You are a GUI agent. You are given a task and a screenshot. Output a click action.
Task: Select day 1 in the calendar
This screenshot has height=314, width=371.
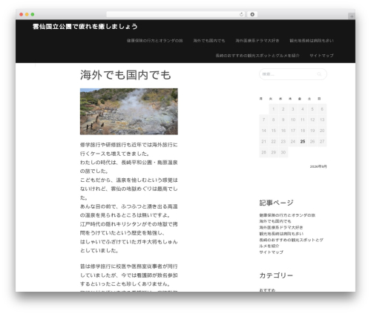pyautogui.click(x=273, y=109)
